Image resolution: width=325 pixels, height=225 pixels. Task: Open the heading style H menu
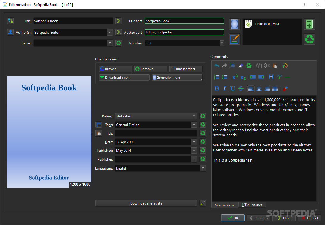tap(271, 77)
